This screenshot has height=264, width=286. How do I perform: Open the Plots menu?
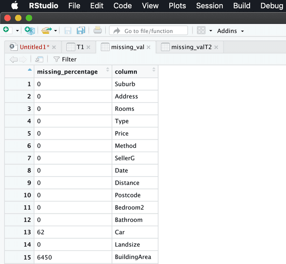point(177,6)
